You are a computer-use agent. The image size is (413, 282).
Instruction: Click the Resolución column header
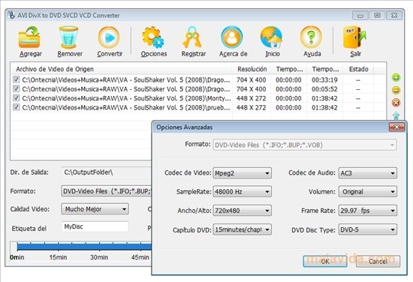252,69
